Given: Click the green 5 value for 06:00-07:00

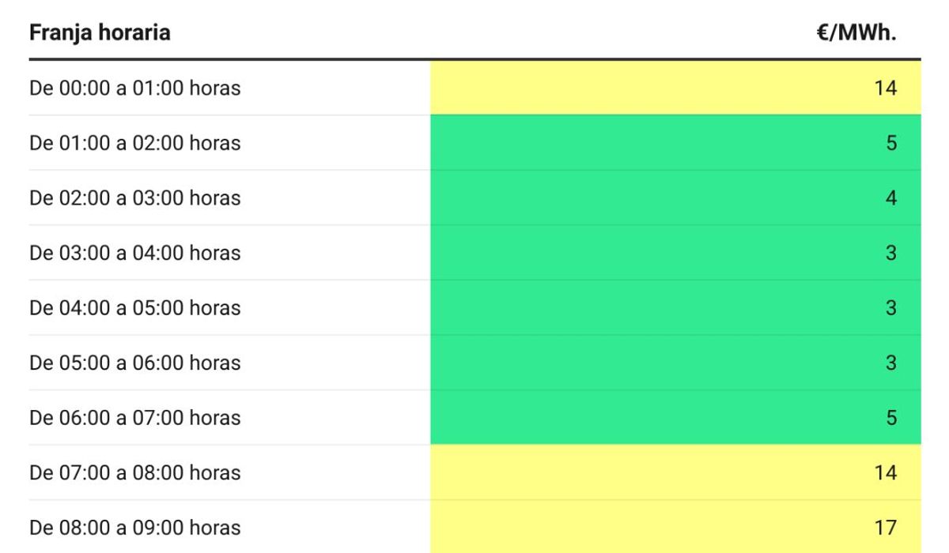Looking at the screenshot, I should coord(891,417).
